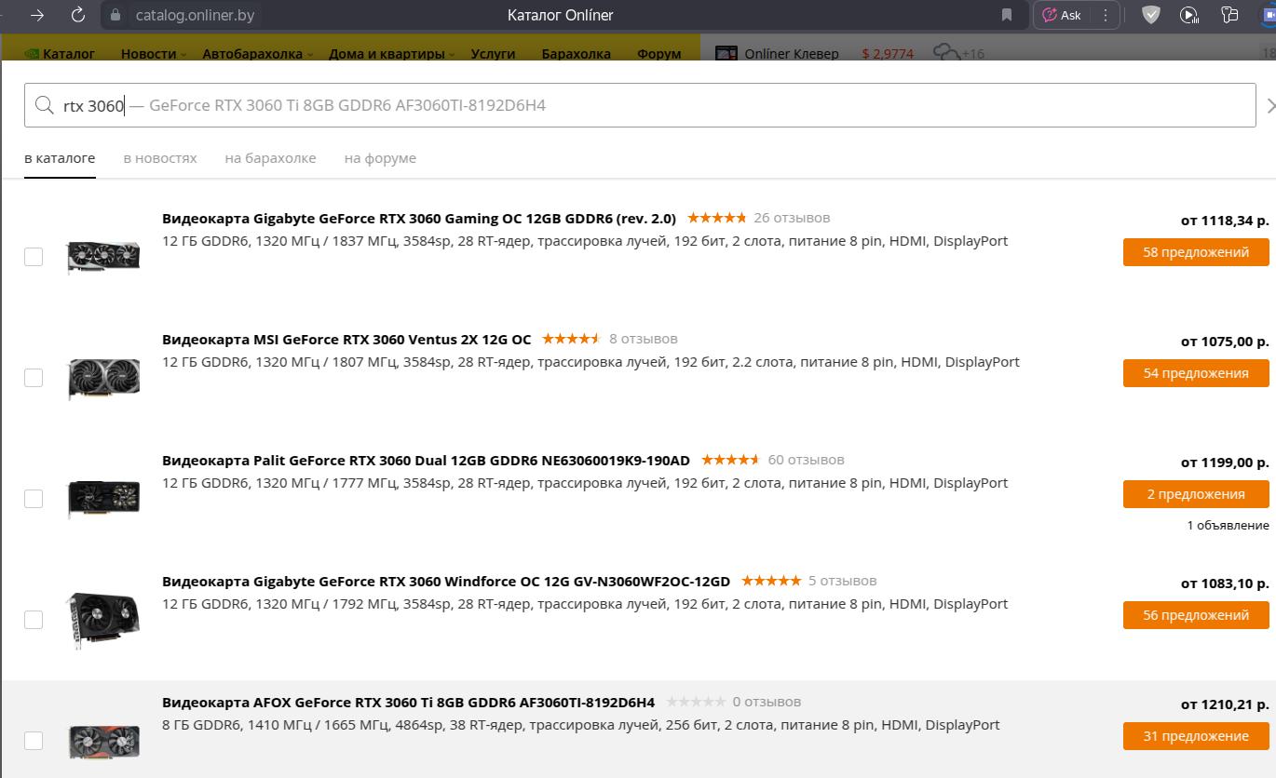Open the '5 отзывов' reviews link
This screenshot has height=778, width=1276.
pyautogui.click(x=843, y=581)
